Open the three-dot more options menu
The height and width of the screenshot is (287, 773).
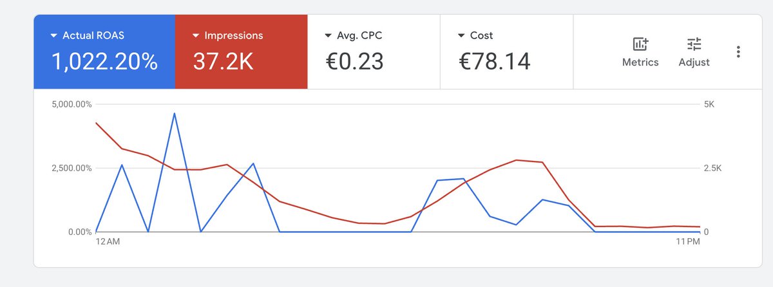pyautogui.click(x=738, y=52)
